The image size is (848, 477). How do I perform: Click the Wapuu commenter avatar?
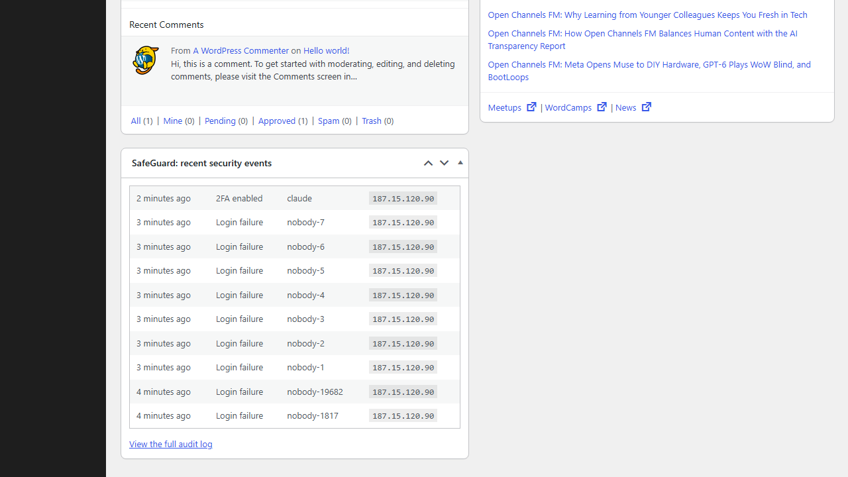(x=145, y=60)
